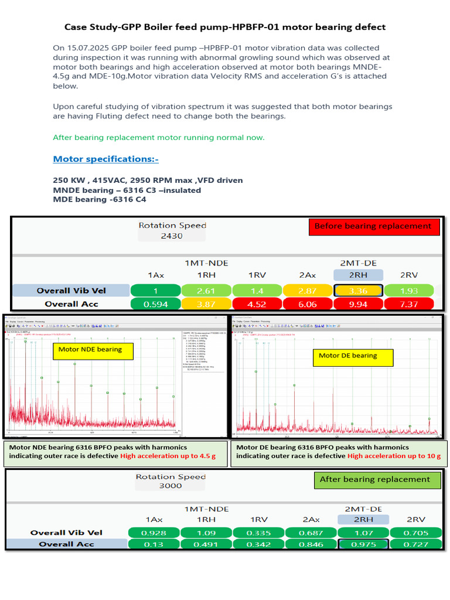Image resolution: width=450 pixels, height=600 pixels.
Task: Click the velocity cell showing 2.61
Action: (206, 291)
